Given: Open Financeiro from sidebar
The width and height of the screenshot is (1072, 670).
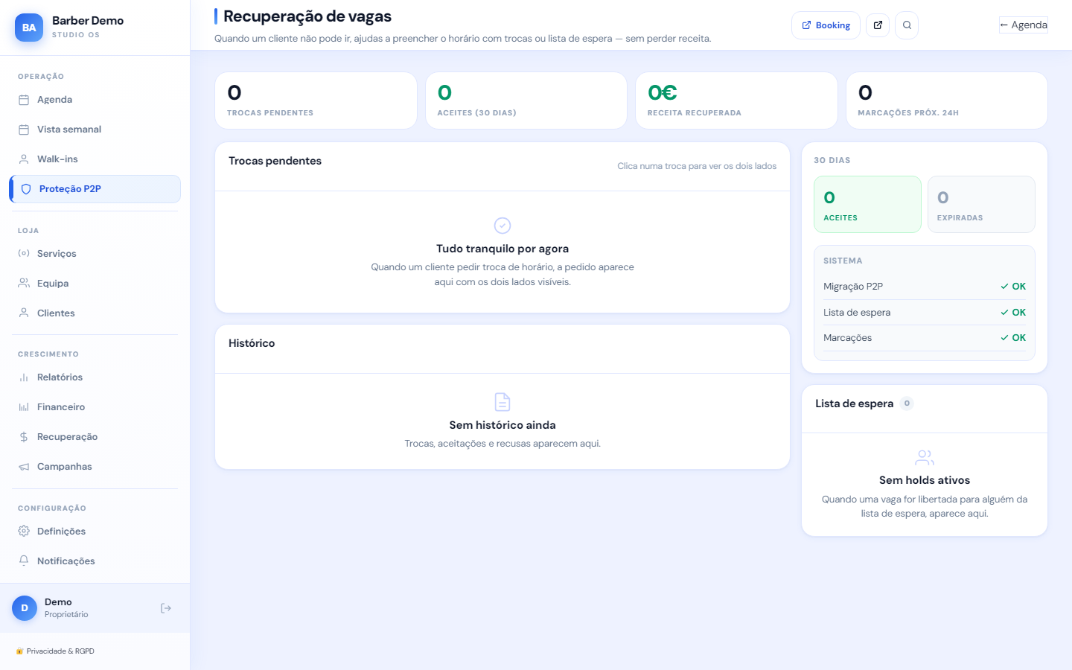Looking at the screenshot, I should [95, 407].
